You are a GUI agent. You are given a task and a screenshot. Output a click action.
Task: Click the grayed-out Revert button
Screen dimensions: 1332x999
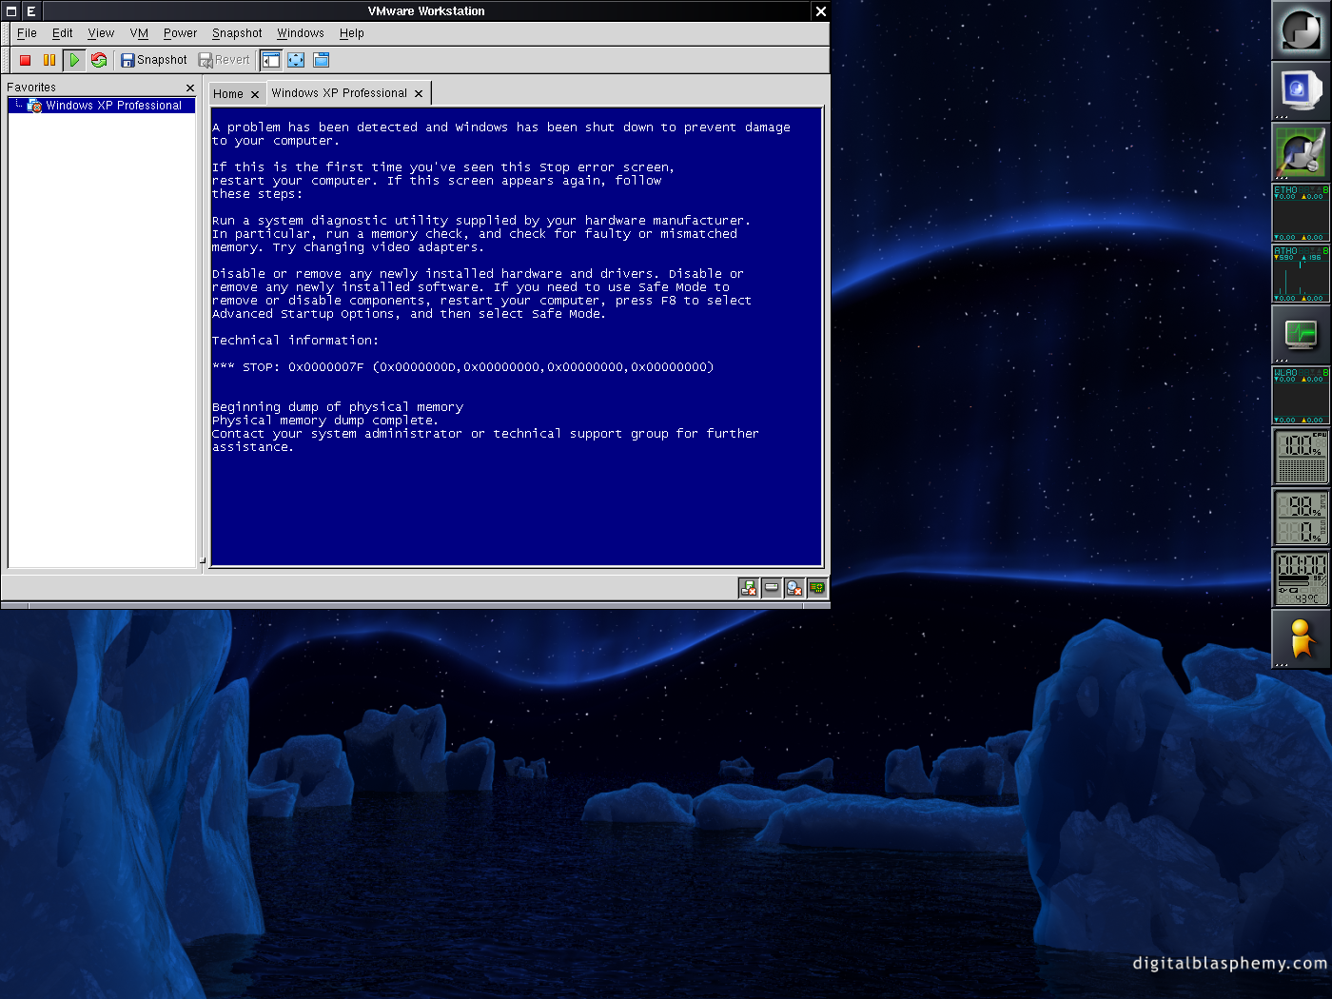click(224, 60)
